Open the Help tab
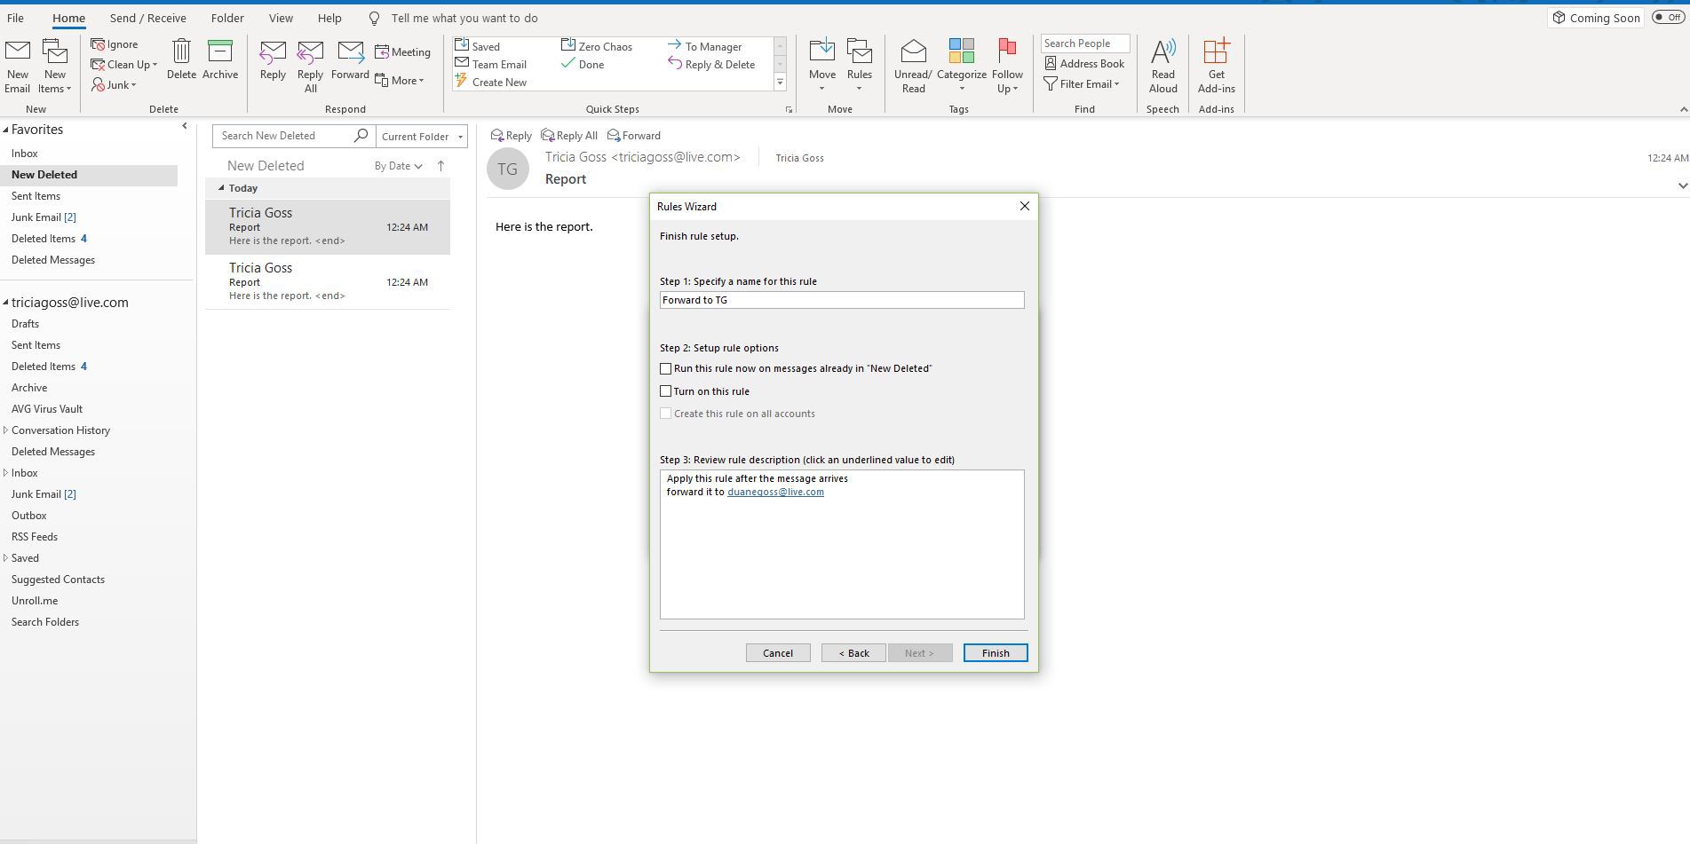This screenshot has height=844, width=1690. click(329, 18)
